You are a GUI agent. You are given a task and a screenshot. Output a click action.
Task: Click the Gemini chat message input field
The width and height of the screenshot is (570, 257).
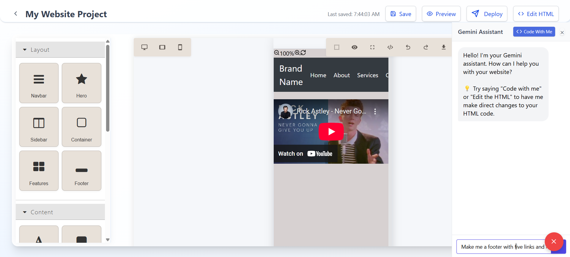point(504,247)
